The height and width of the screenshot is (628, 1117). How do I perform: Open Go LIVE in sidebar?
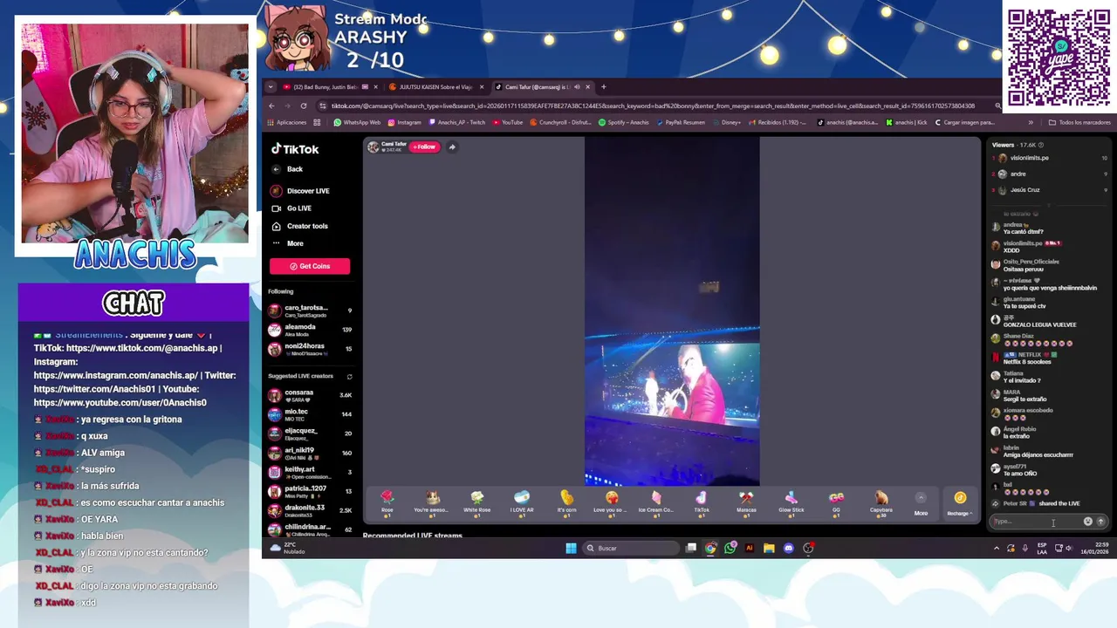click(x=291, y=208)
